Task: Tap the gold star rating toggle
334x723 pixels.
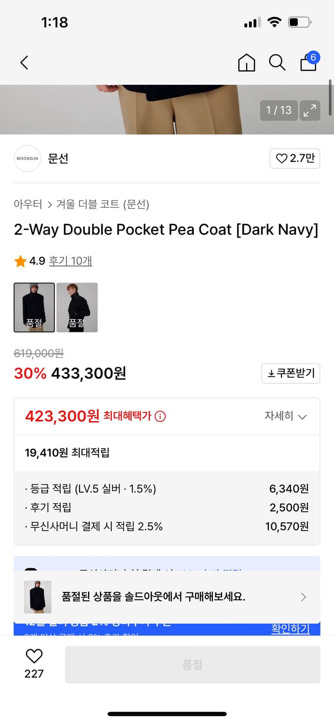Action: click(x=20, y=260)
